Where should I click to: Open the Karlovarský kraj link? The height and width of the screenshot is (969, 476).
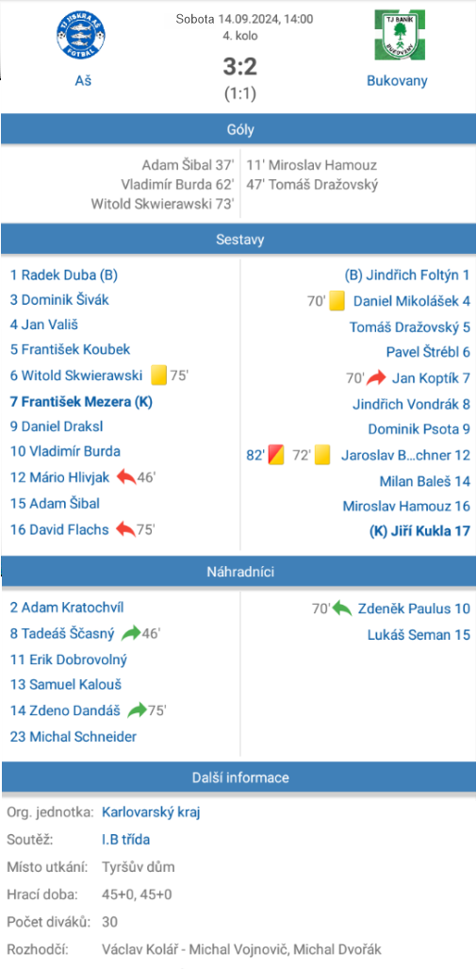point(151,812)
